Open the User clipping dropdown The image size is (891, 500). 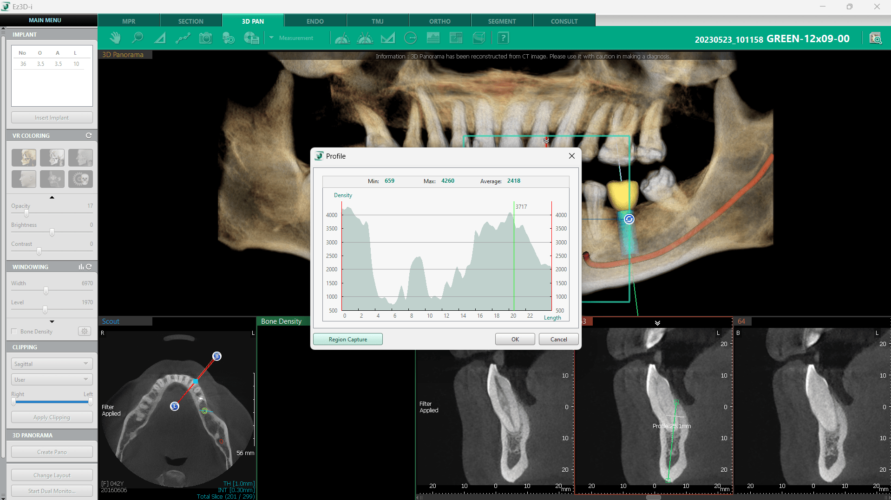(52, 379)
